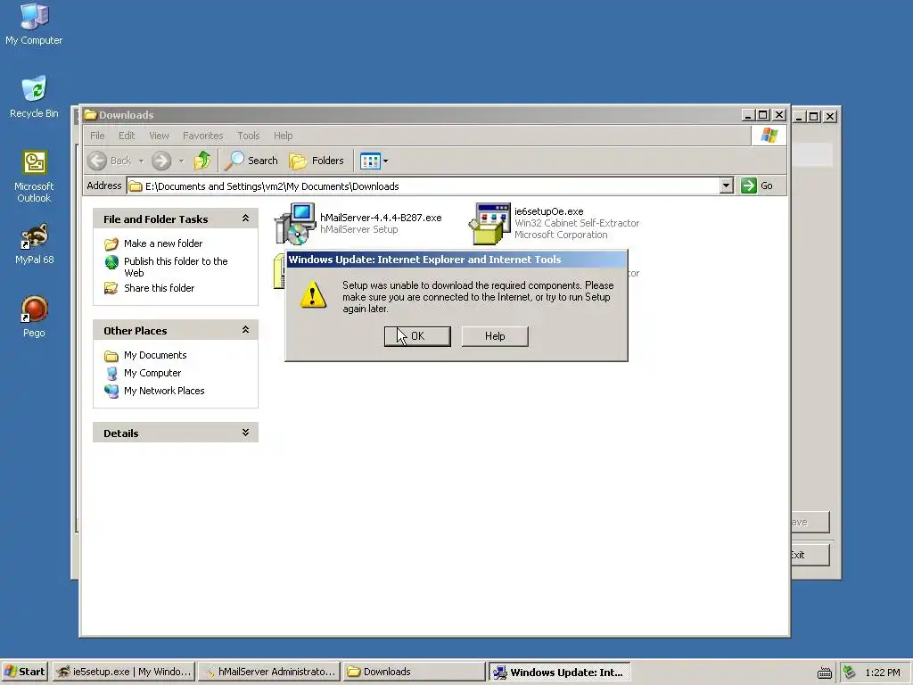Click the Go button
This screenshot has width=913, height=685.
tap(757, 186)
